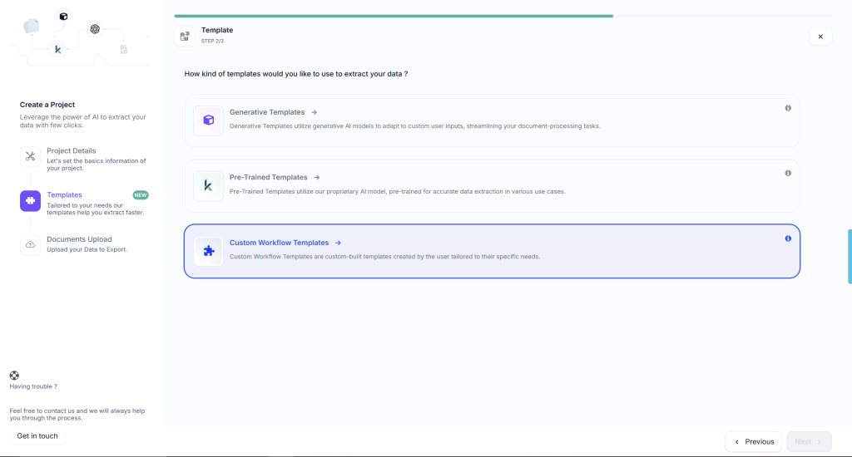Go to Project Details step in sidebar
Screen dimensions: 852x457
(x=72, y=150)
